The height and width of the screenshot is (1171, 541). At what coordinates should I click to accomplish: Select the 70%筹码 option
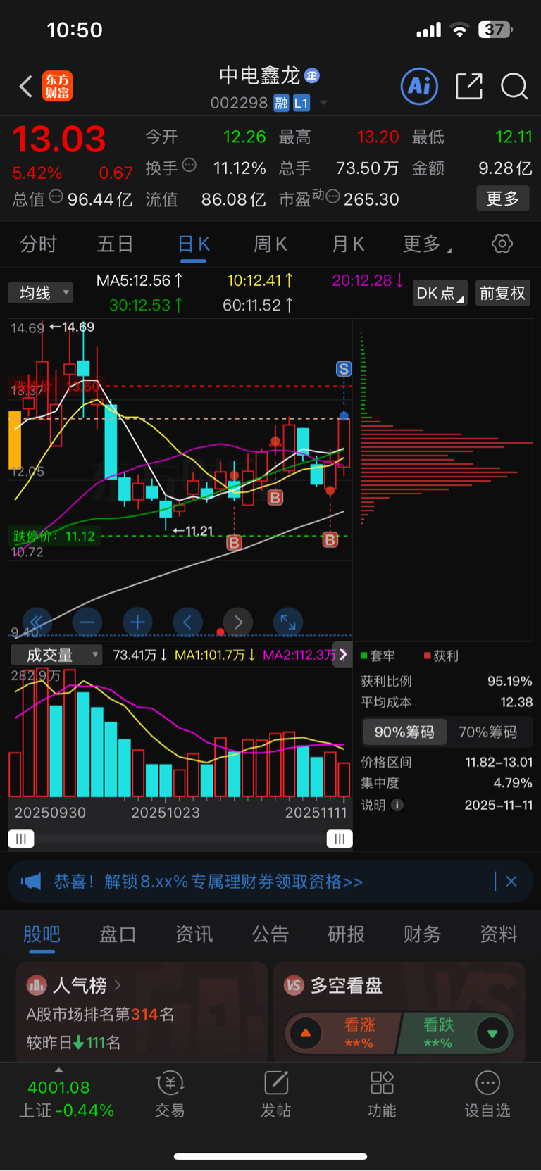(x=488, y=732)
